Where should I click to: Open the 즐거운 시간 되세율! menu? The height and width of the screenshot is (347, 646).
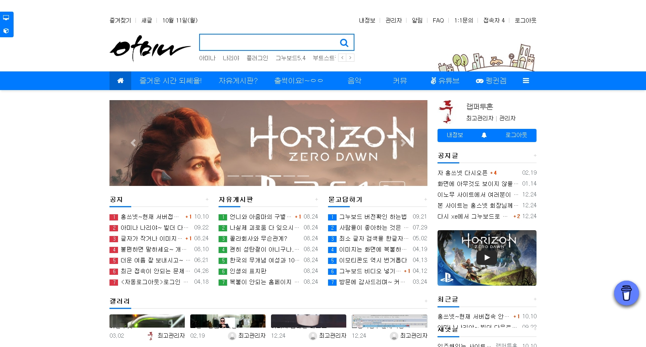coord(170,81)
